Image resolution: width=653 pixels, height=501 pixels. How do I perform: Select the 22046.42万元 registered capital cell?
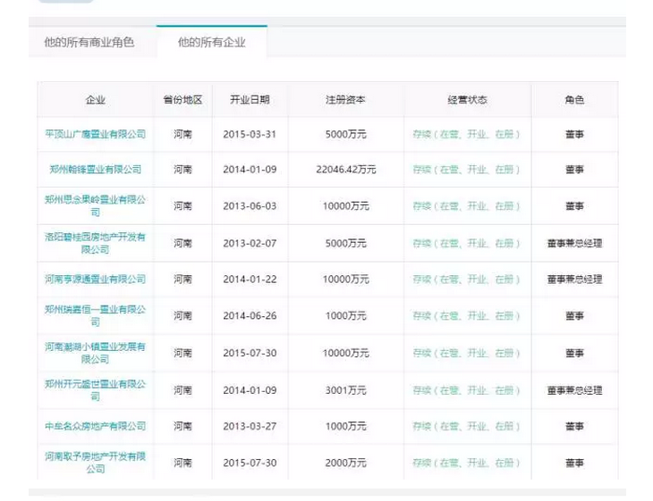coord(345,170)
